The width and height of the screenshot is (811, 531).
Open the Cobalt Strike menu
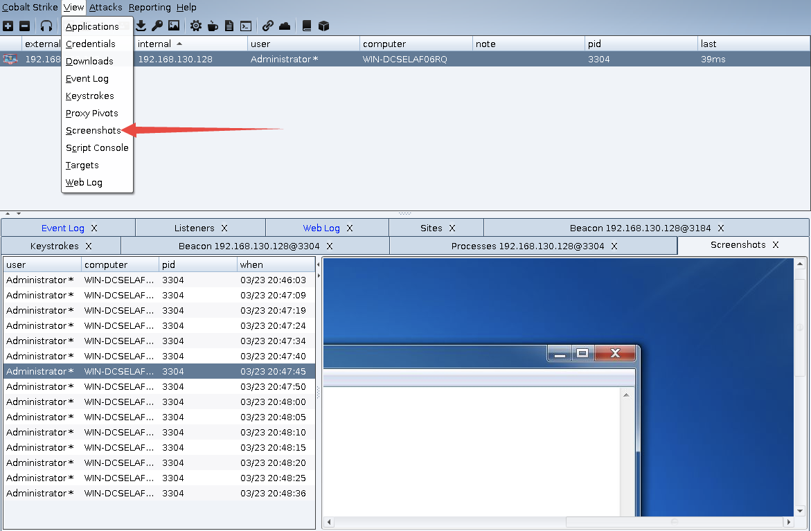pyautogui.click(x=30, y=7)
